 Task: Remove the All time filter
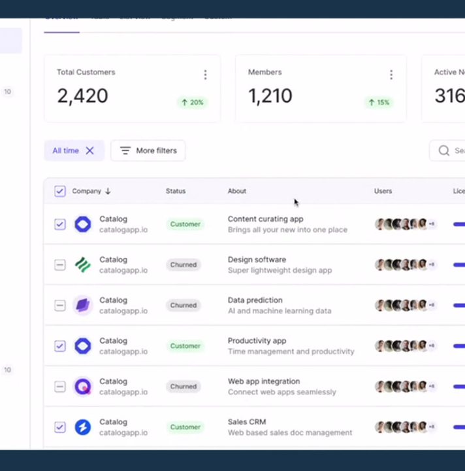tap(89, 150)
